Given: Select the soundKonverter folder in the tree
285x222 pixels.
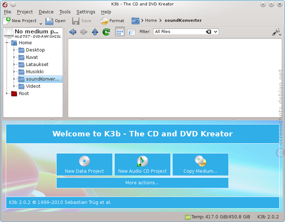Looking at the screenshot, I should [40, 79].
